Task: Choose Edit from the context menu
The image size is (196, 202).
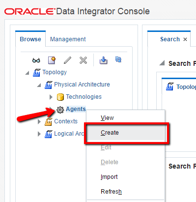Action: click(125, 147)
